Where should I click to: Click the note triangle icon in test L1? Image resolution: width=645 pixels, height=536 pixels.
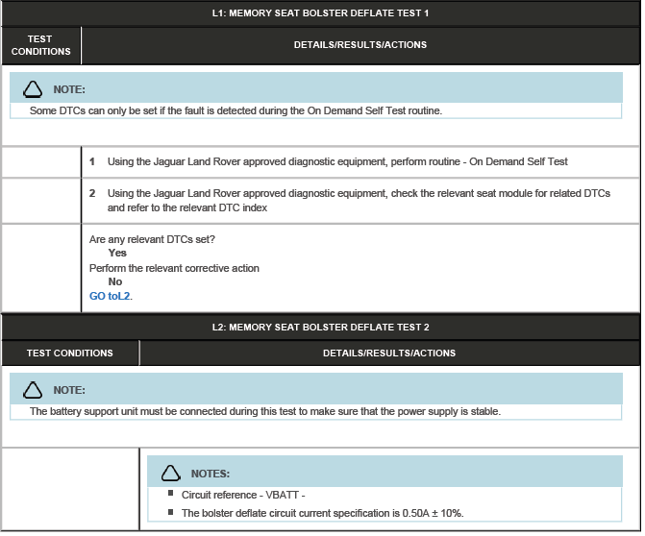pos(33,89)
